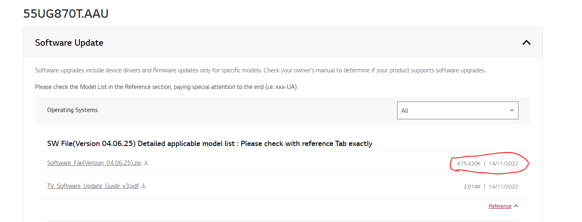This screenshot has height=222, width=582.
Task: Click the reference panel box at bottom
Action: (x=283, y=220)
